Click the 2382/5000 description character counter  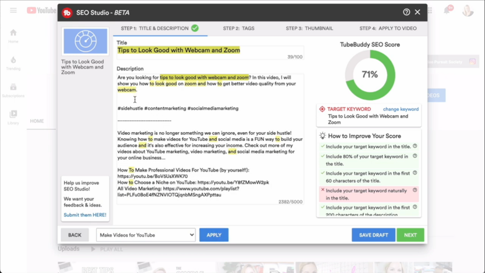[290, 202]
